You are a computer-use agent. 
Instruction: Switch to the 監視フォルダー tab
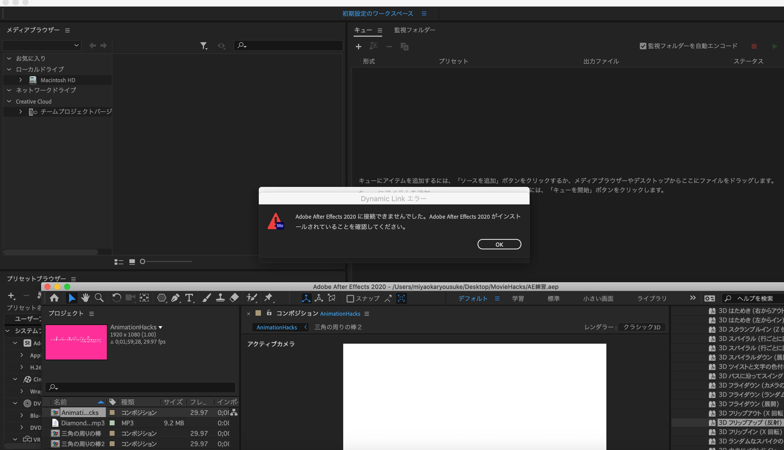pos(414,30)
